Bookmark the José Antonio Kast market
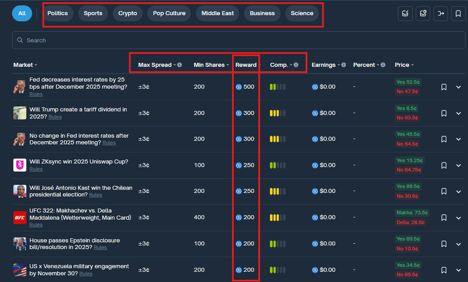 point(444,192)
